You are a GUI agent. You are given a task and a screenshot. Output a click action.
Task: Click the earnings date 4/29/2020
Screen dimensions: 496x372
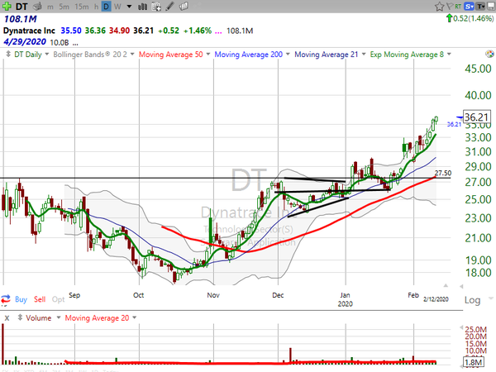click(x=25, y=42)
